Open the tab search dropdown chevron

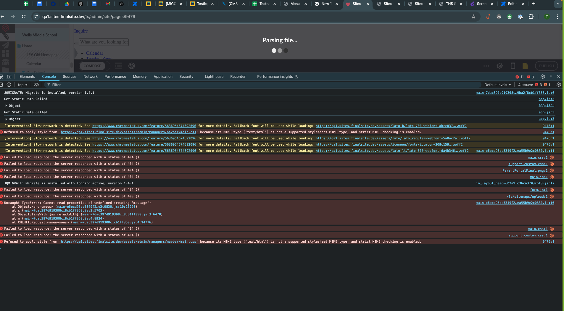(558, 4)
